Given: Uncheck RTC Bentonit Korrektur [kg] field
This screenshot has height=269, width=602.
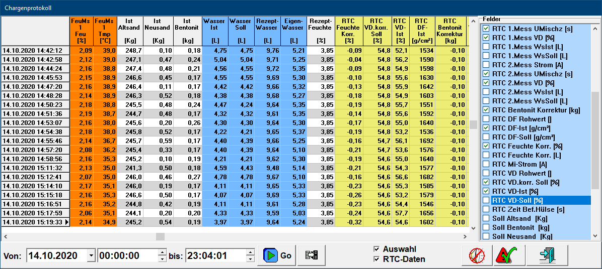Looking at the screenshot, I should pyautogui.click(x=486, y=110).
